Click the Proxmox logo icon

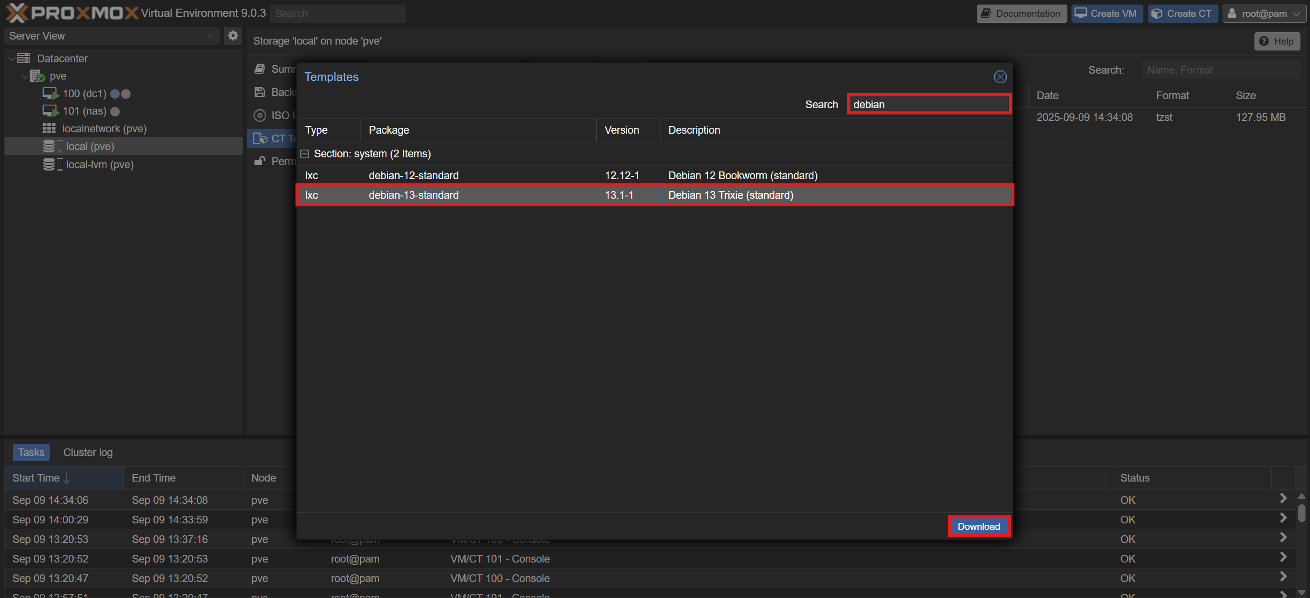pos(16,13)
